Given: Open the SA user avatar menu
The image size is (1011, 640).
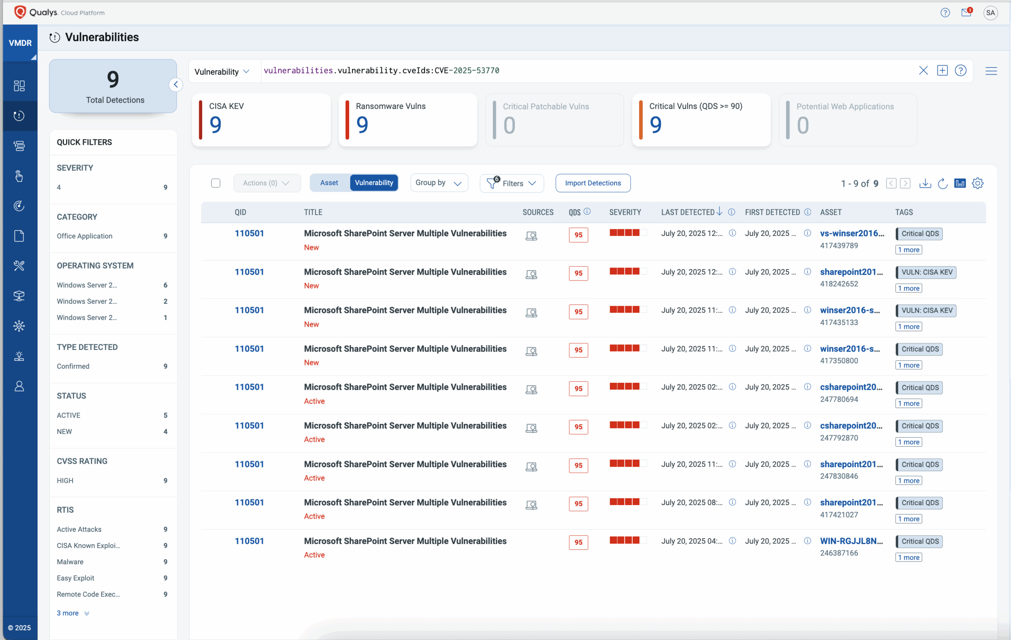Looking at the screenshot, I should (990, 13).
